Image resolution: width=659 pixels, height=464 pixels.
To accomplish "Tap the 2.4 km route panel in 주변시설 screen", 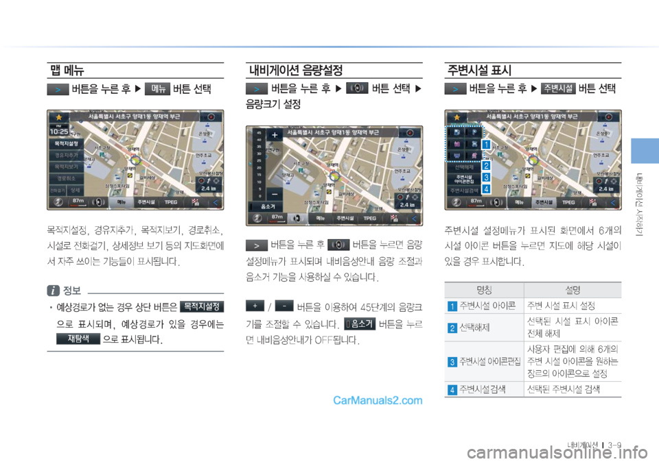I will (x=606, y=184).
